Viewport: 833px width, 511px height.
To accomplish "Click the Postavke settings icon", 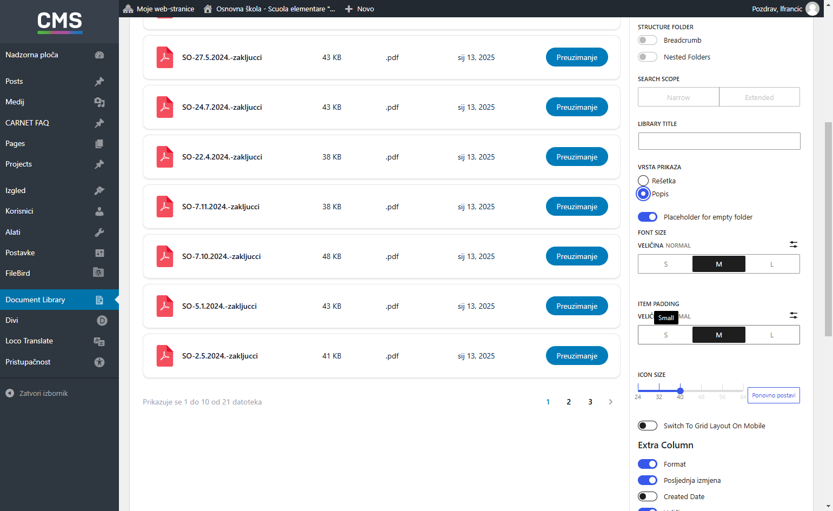I will click(x=99, y=253).
